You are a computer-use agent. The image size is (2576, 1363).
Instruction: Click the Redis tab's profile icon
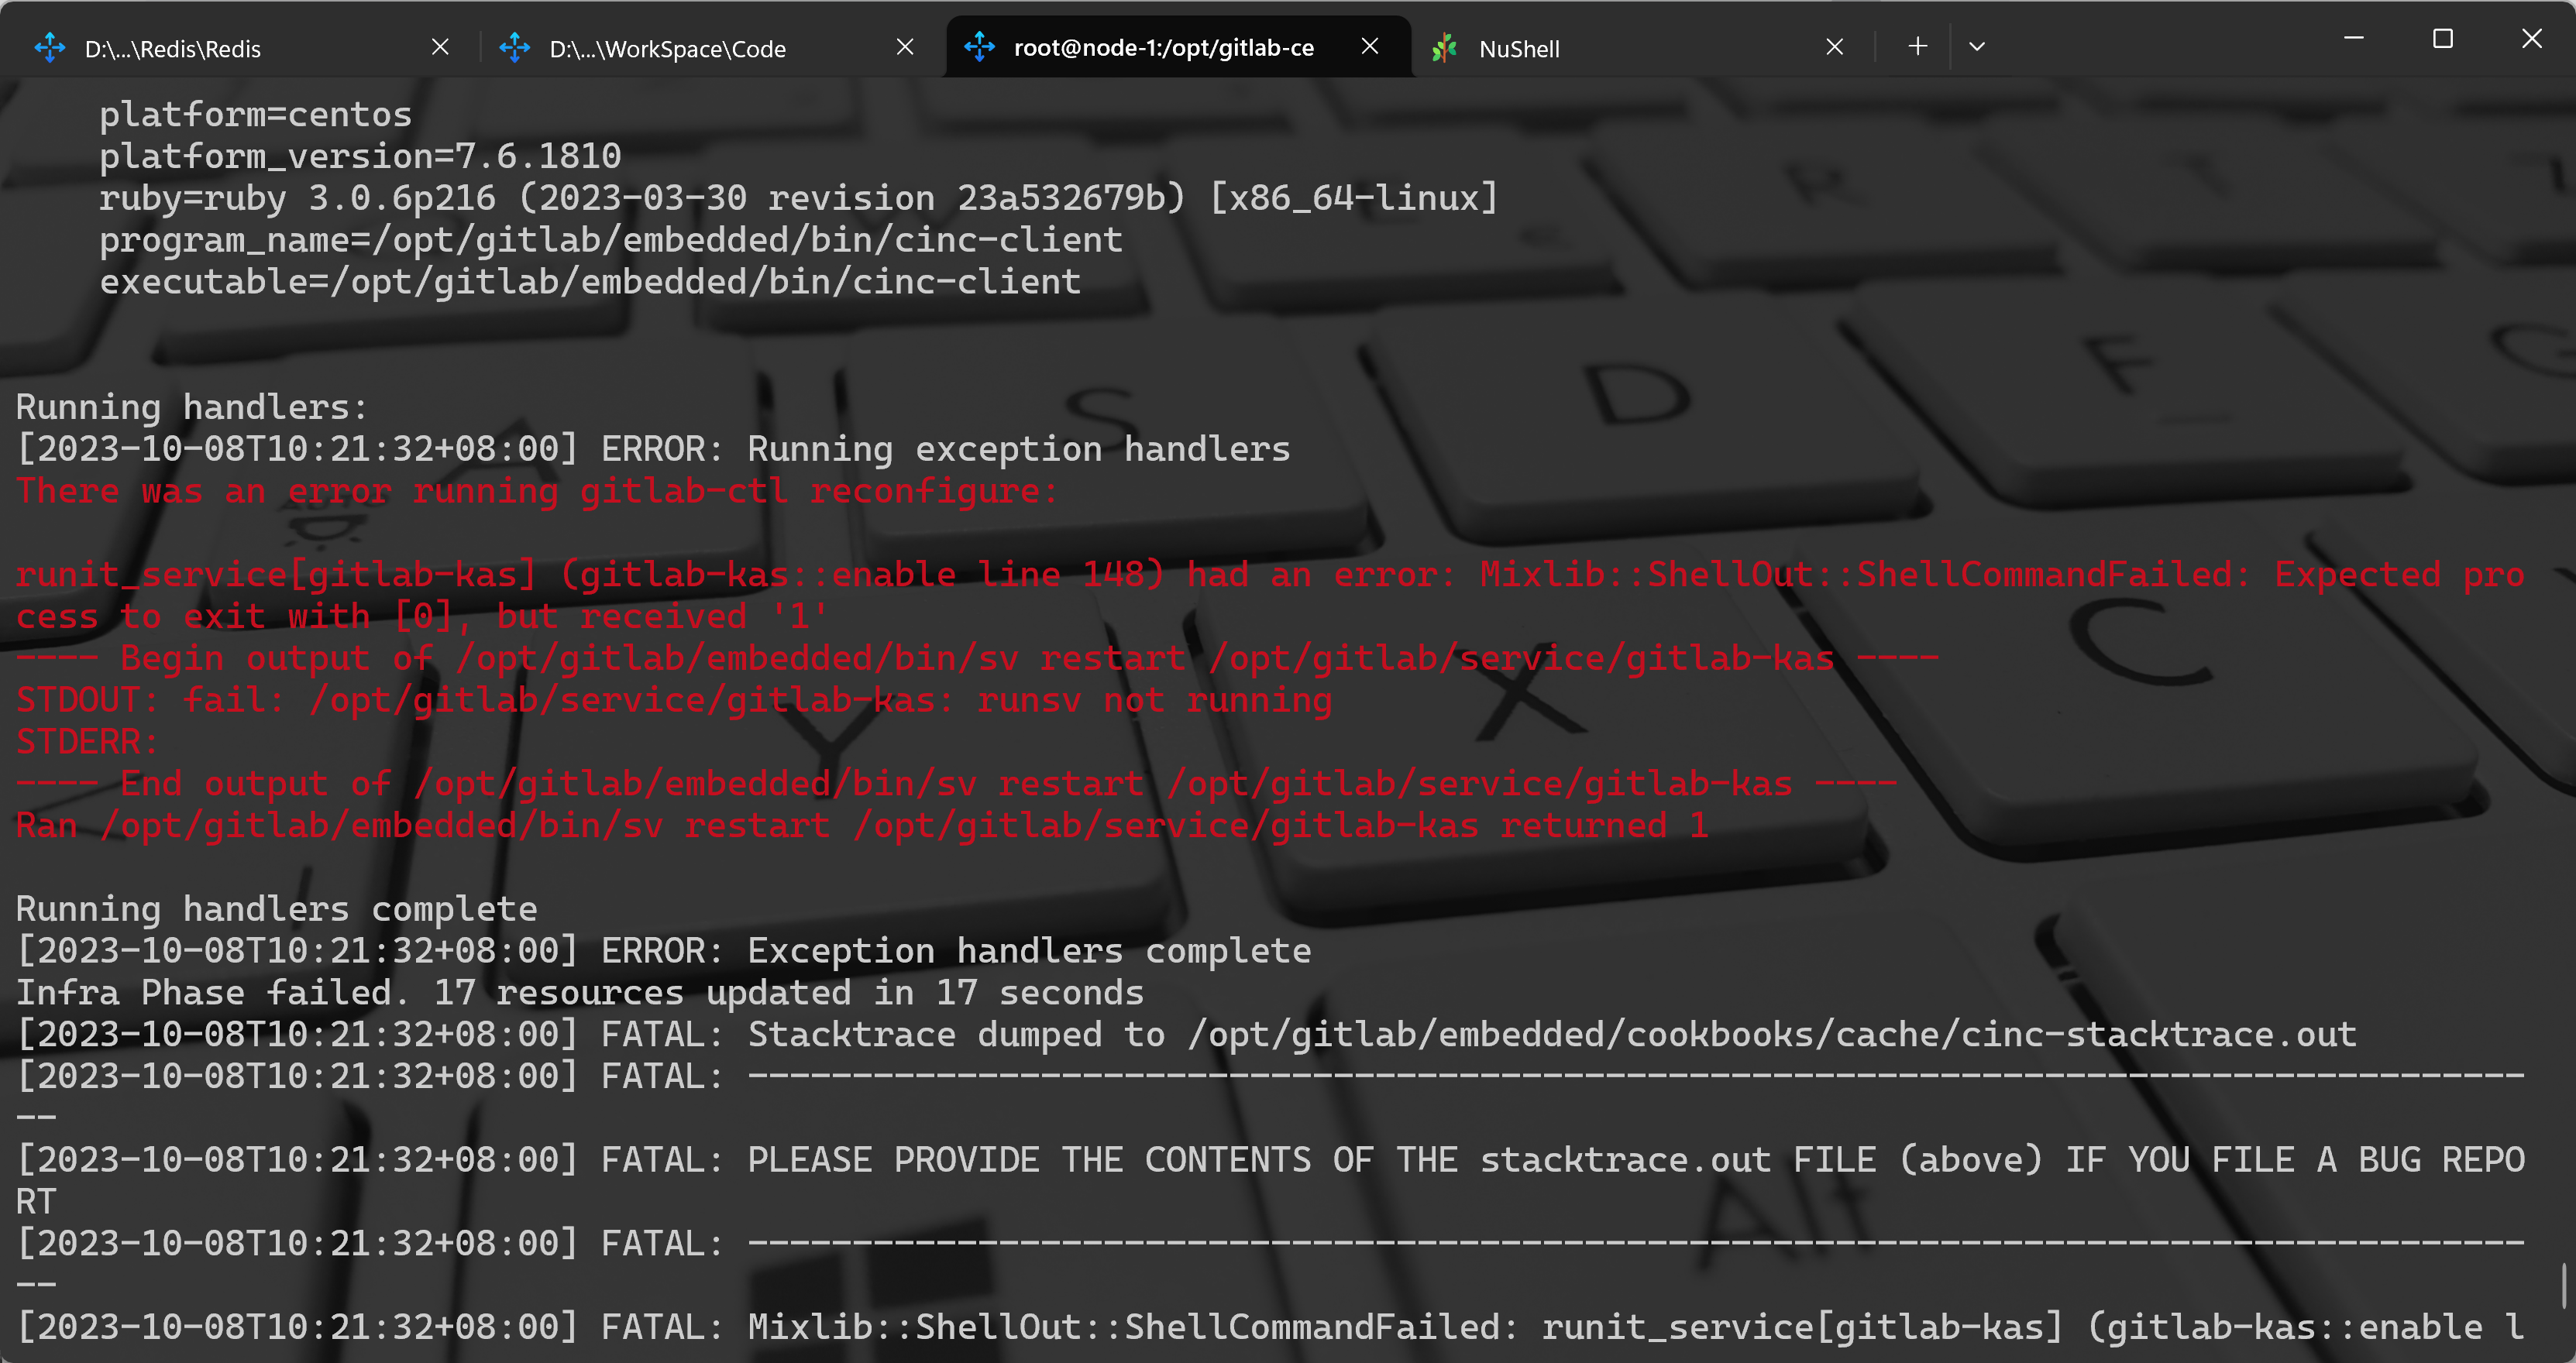tap(49, 47)
